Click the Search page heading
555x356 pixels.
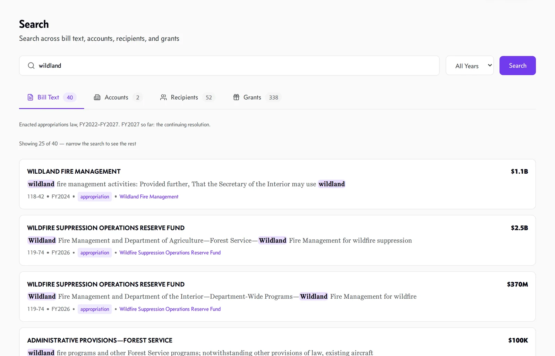point(34,24)
